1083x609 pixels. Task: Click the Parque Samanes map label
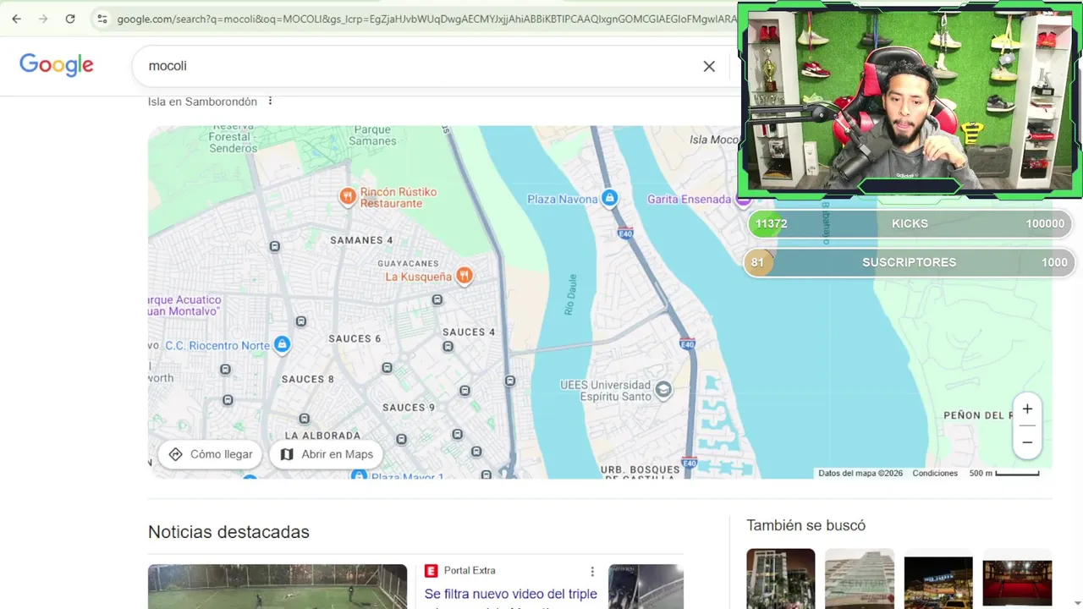tap(372, 135)
